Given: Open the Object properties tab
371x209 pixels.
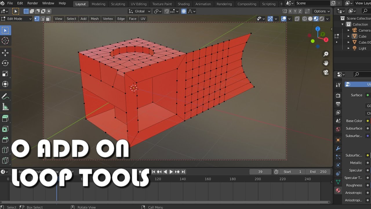Looking at the screenshot, I should tap(338, 140).
